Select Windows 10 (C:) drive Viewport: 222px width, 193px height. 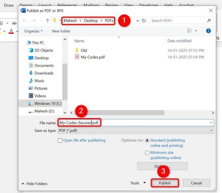pyautogui.click(x=45, y=103)
